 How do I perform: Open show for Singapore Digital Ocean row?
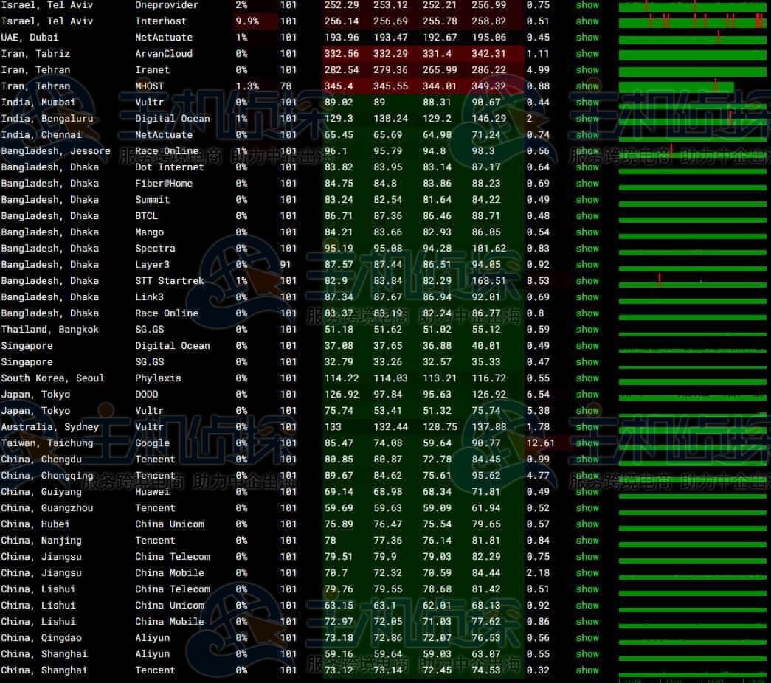[x=587, y=346]
